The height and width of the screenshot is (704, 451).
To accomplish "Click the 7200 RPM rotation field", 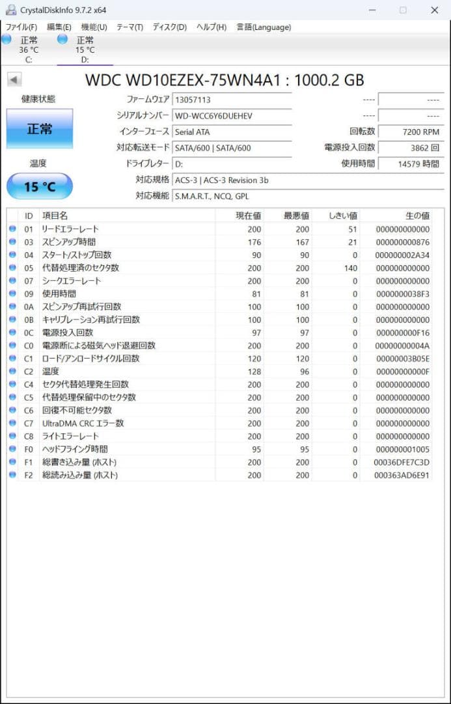I will 411,132.
